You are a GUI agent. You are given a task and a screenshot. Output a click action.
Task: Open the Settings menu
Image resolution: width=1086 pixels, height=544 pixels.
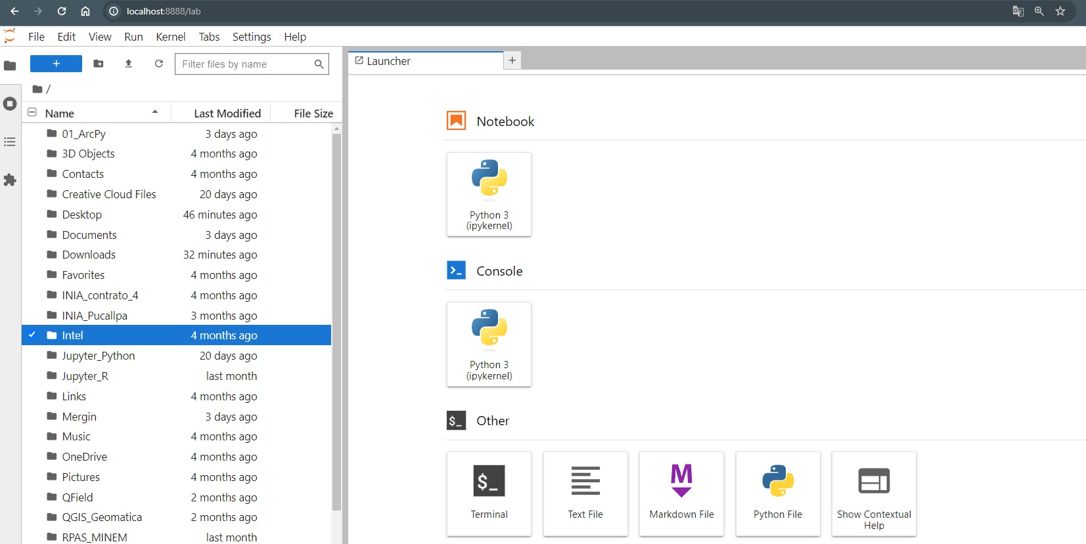(x=252, y=37)
